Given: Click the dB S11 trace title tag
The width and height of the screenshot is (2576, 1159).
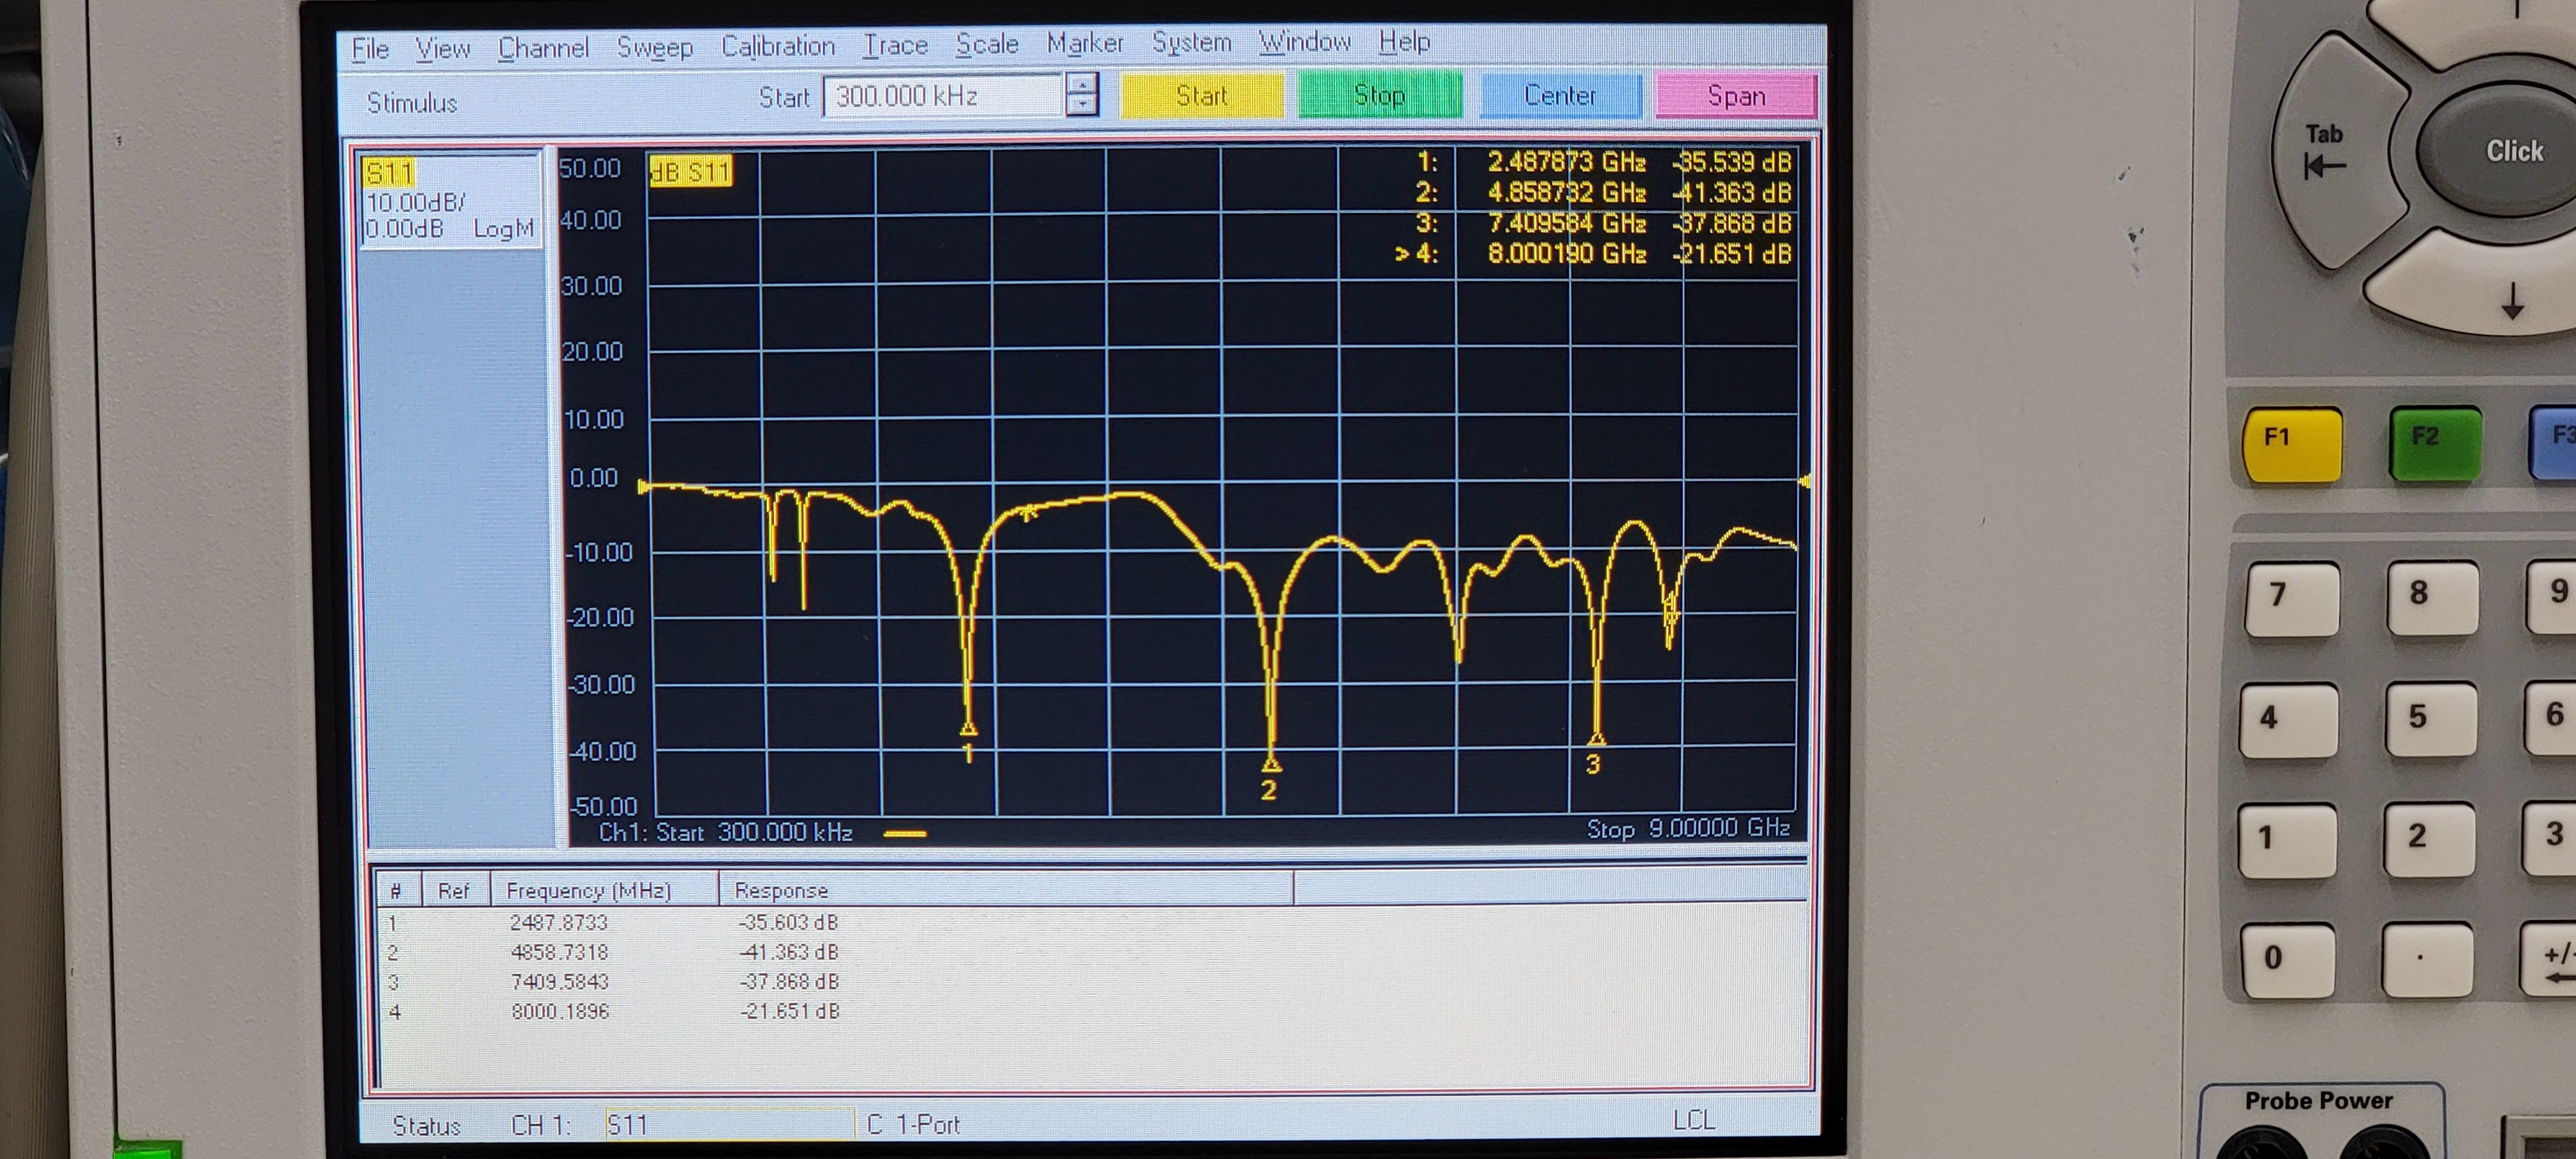Looking at the screenshot, I should pyautogui.click(x=691, y=172).
